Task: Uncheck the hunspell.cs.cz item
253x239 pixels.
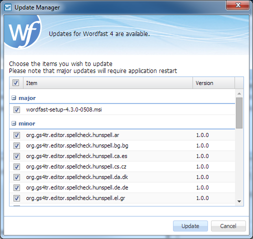Action: 16,166
